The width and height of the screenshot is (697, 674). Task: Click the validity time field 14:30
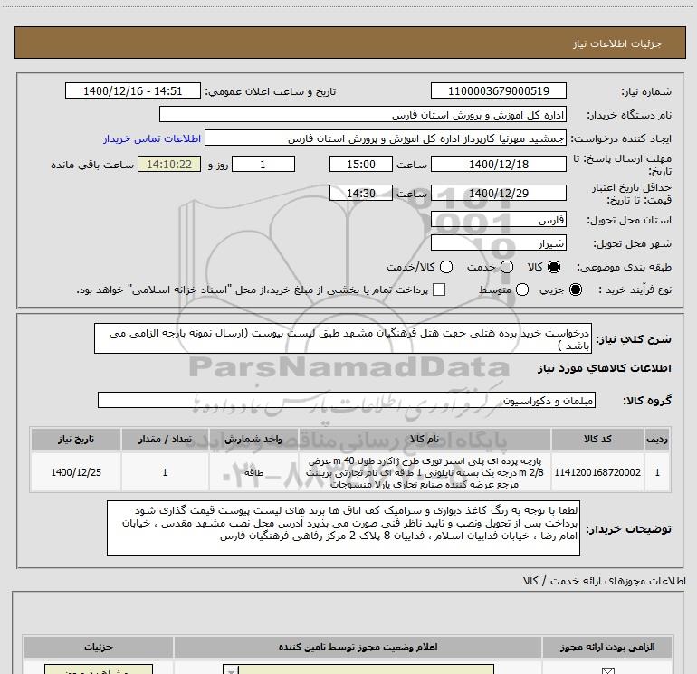pos(361,194)
